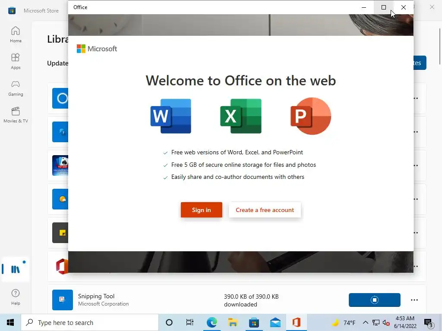Open File Explorer from taskbar
The image size is (442, 331).
coord(233,322)
